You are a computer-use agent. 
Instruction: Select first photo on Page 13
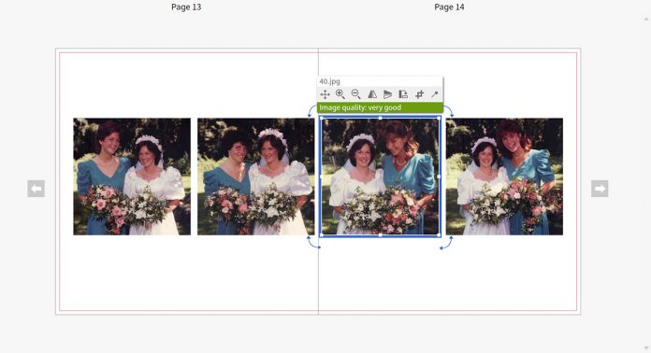pyautogui.click(x=132, y=176)
